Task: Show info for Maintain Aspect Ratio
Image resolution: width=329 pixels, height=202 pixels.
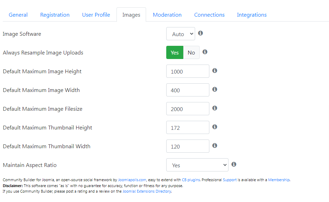Action: click(x=234, y=164)
